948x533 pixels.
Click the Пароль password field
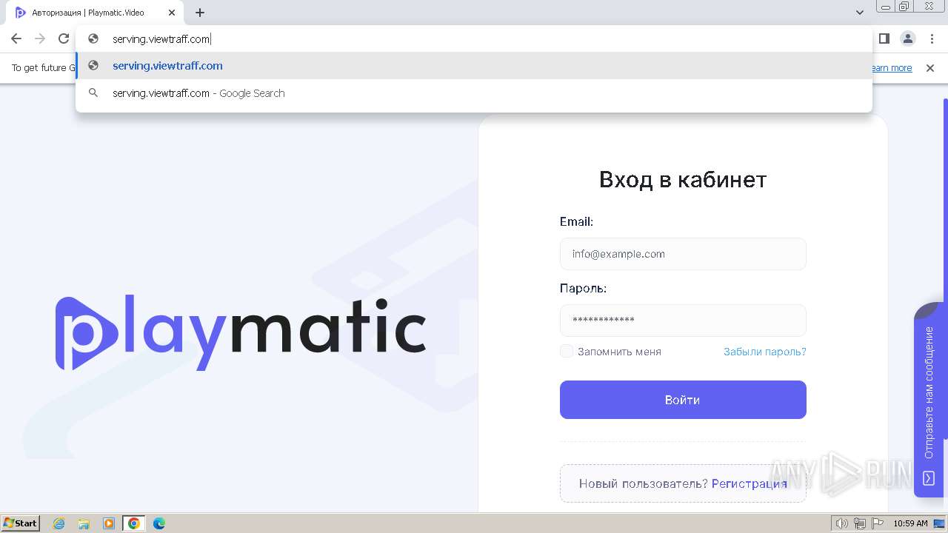click(x=683, y=321)
